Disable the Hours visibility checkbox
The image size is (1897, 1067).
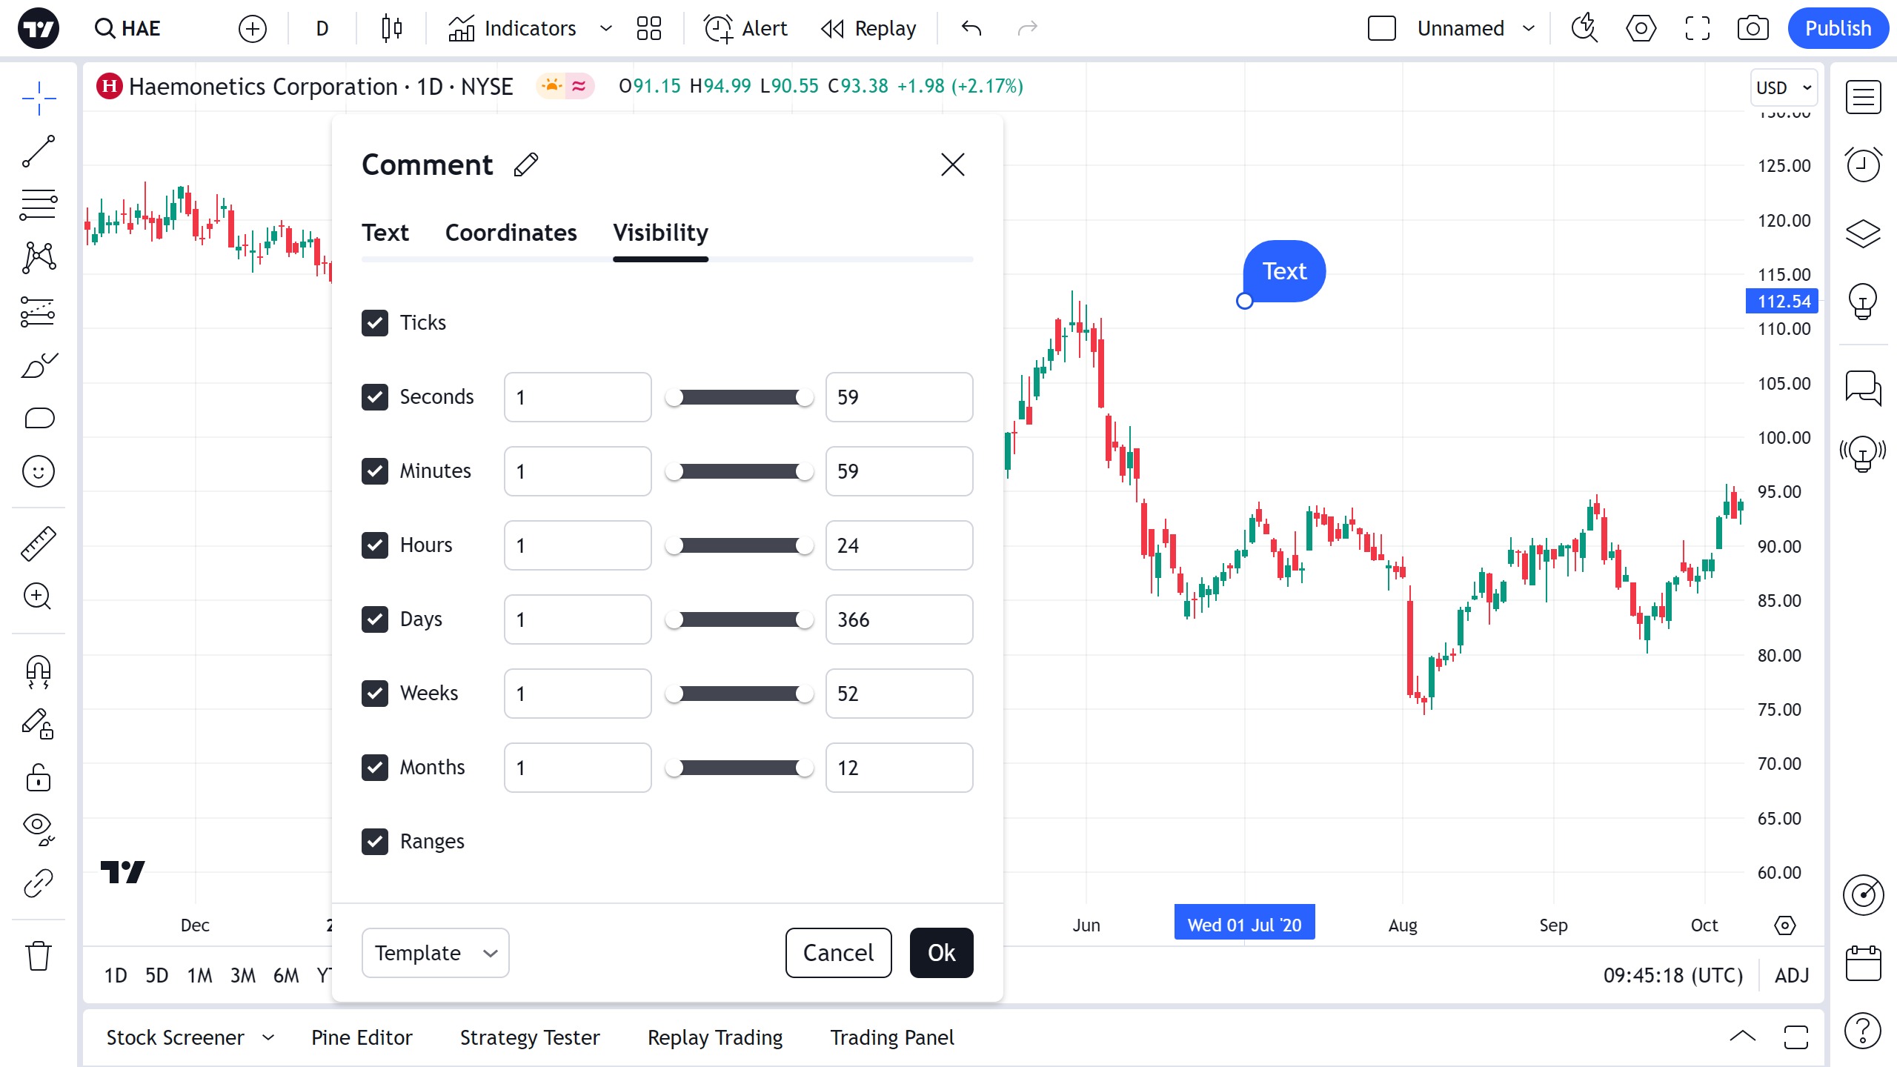click(x=375, y=545)
